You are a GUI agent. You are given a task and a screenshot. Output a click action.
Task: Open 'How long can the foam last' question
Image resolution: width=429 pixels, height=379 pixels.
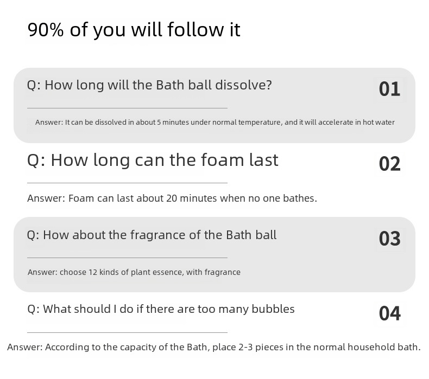point(153,160)
